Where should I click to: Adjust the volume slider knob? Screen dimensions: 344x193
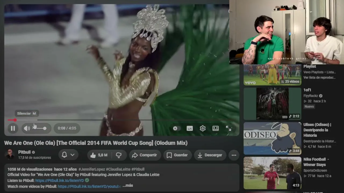(x=45, y=128)
